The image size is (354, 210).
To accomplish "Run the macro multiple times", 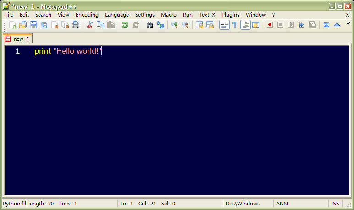I will [x=301, y=25].
